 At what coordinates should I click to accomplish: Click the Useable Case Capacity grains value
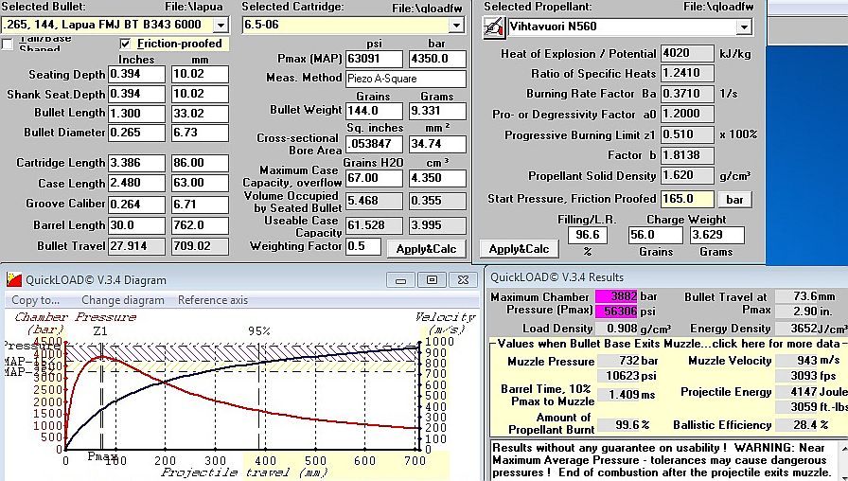pos(374,225)
